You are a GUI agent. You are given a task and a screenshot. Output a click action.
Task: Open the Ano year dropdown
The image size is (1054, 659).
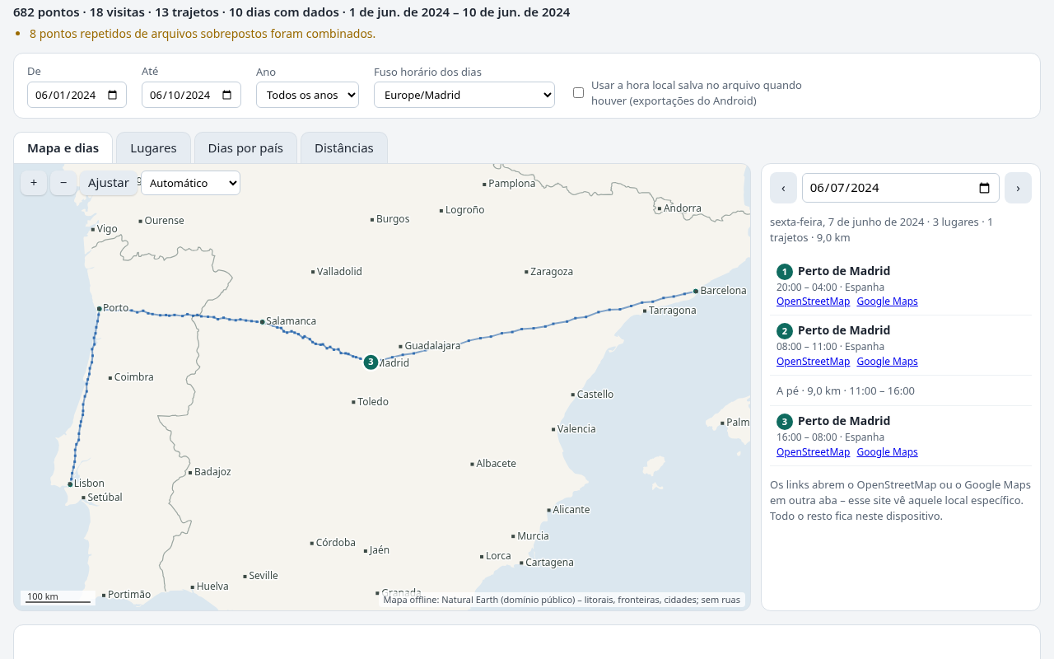[307, 95]
